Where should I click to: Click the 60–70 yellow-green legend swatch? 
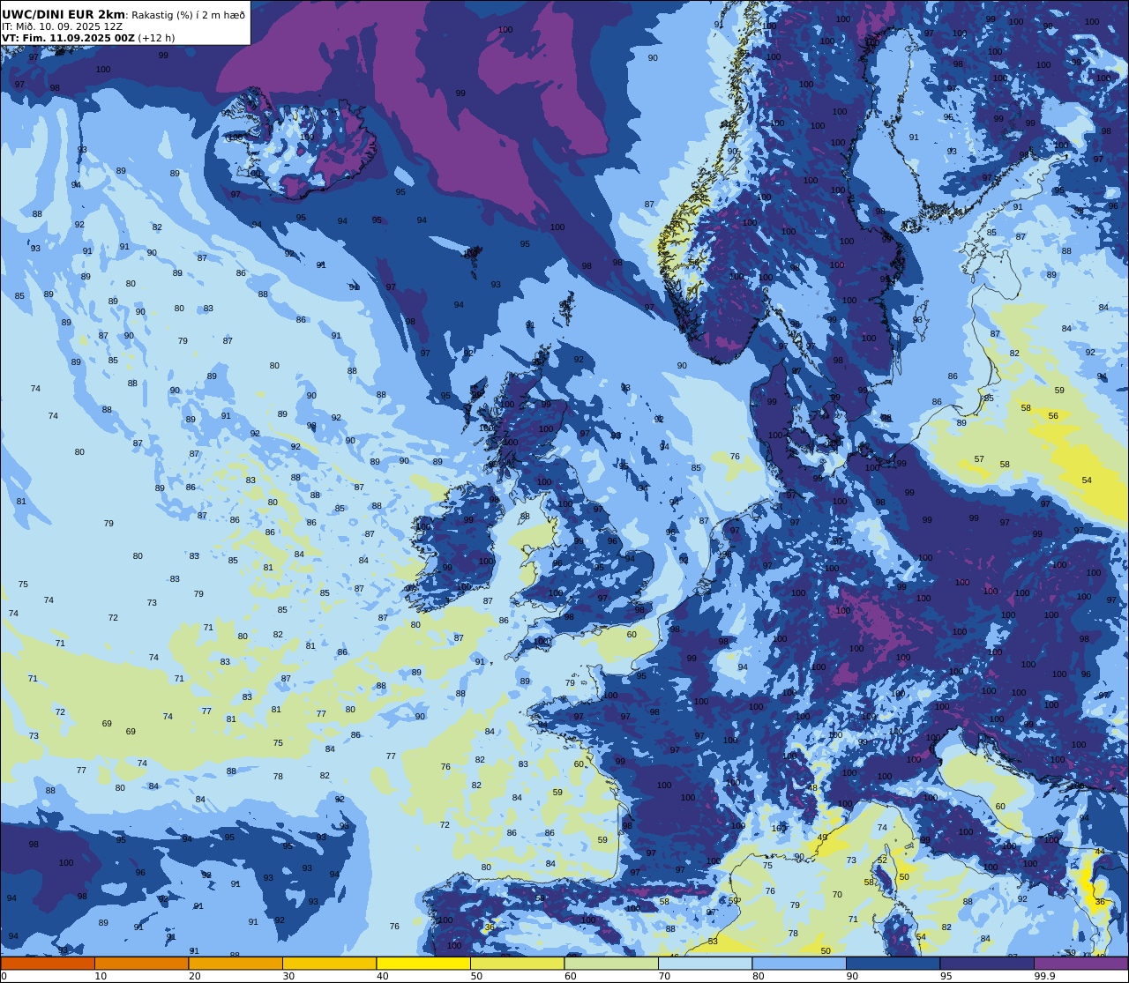[x=611, y=963]
